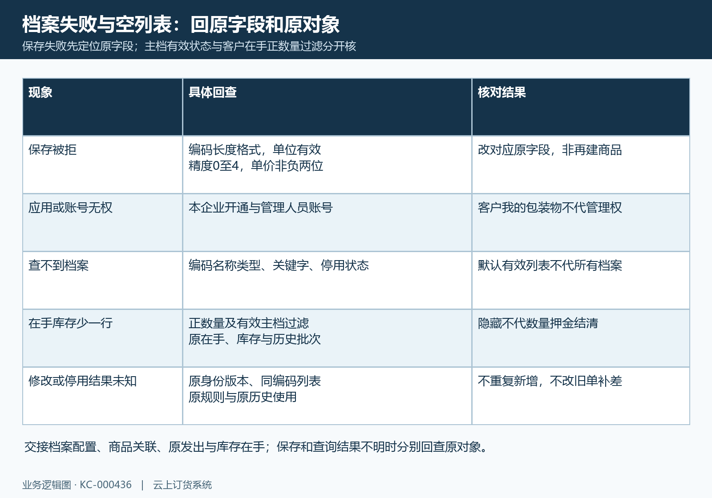Select the 查不到档案 cell
Viewport: 712px width, 498px height.
pyautogui.click(x=103, y=281)
